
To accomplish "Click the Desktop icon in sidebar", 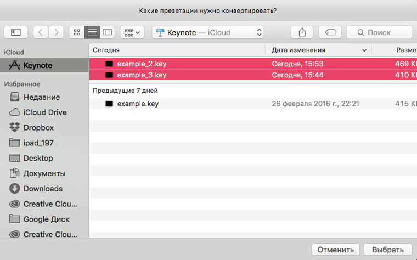I will click(x=15, y=158).
